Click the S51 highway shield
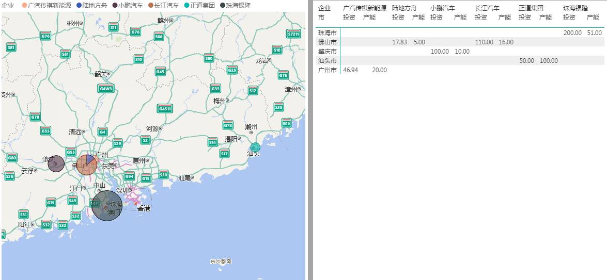The image size is (607, 280). click(24, 215)
